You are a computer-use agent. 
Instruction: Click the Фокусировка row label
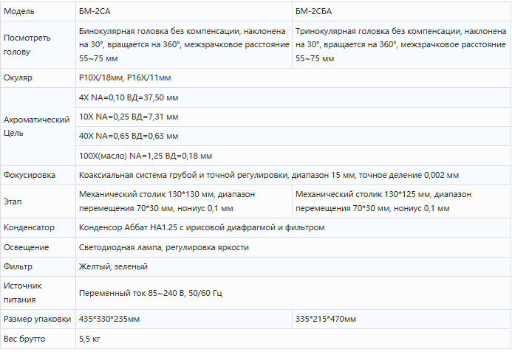pyautogui.click(x=30, y=176)
